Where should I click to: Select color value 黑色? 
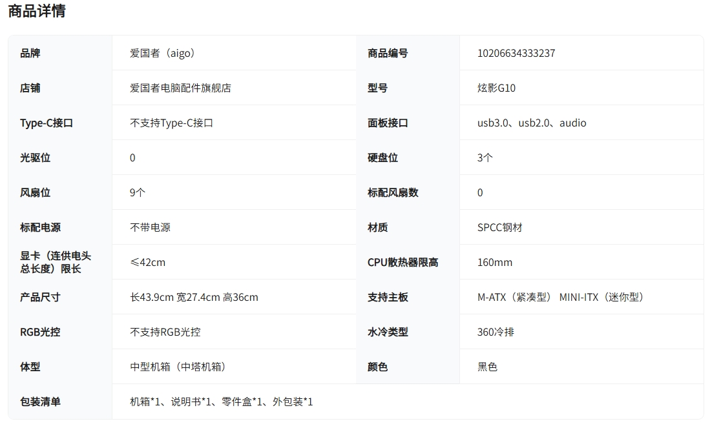(487, 367)
